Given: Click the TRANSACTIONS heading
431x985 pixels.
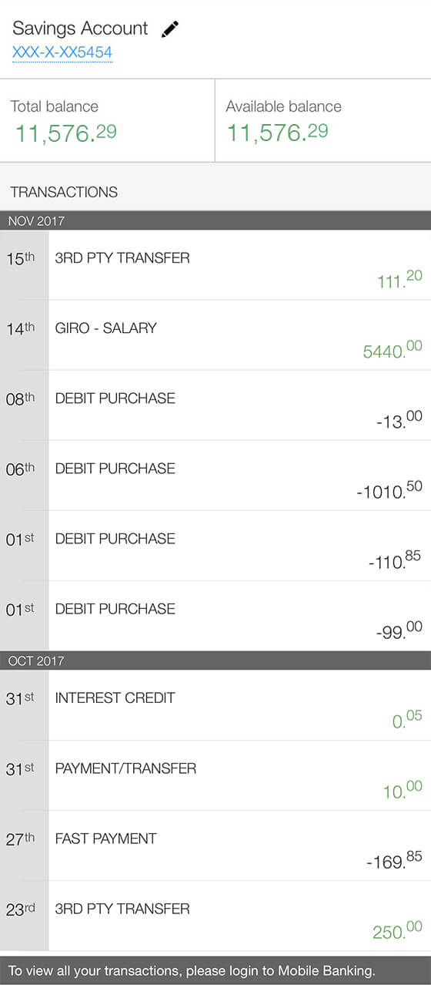Looking at the screenshot, I should (x=64, y=192).
